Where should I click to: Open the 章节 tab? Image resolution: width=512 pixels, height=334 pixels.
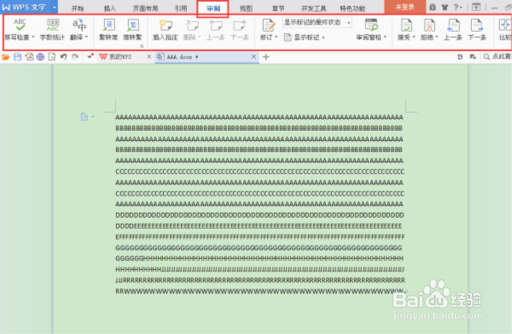pyautogui.click(x=278, y=9)
